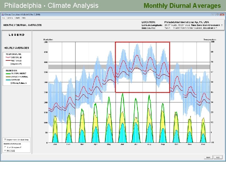Click the May month label on axis

tap(109, 144)
